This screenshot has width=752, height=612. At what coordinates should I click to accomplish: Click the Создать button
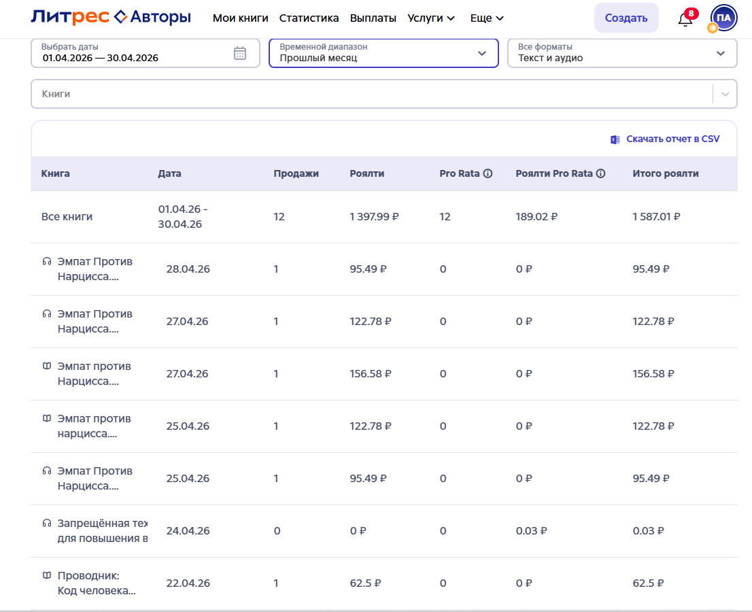click(626, 18)
